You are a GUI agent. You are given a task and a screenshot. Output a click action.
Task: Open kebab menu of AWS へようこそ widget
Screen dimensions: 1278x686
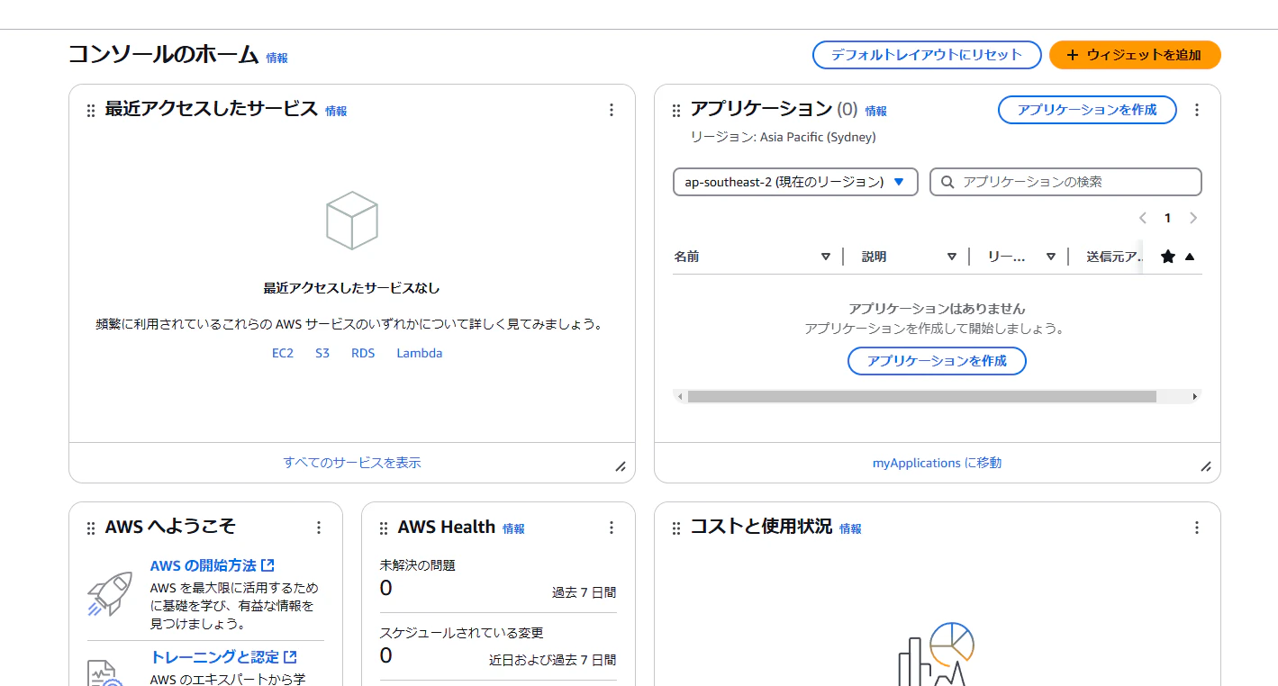(319, 528)
